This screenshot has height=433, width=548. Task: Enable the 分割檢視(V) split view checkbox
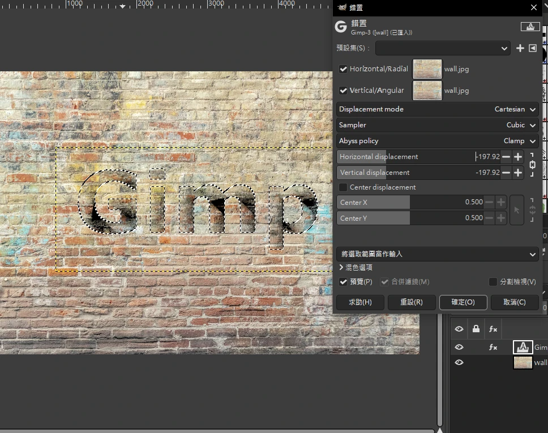tap(493, 282)
